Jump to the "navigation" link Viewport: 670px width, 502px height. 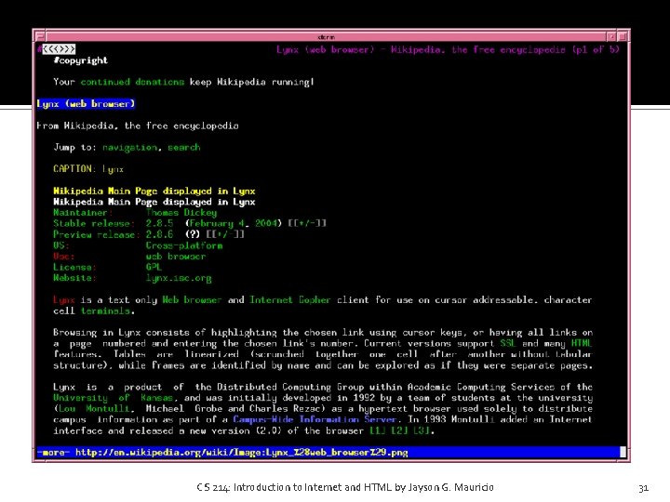[130, 148]
